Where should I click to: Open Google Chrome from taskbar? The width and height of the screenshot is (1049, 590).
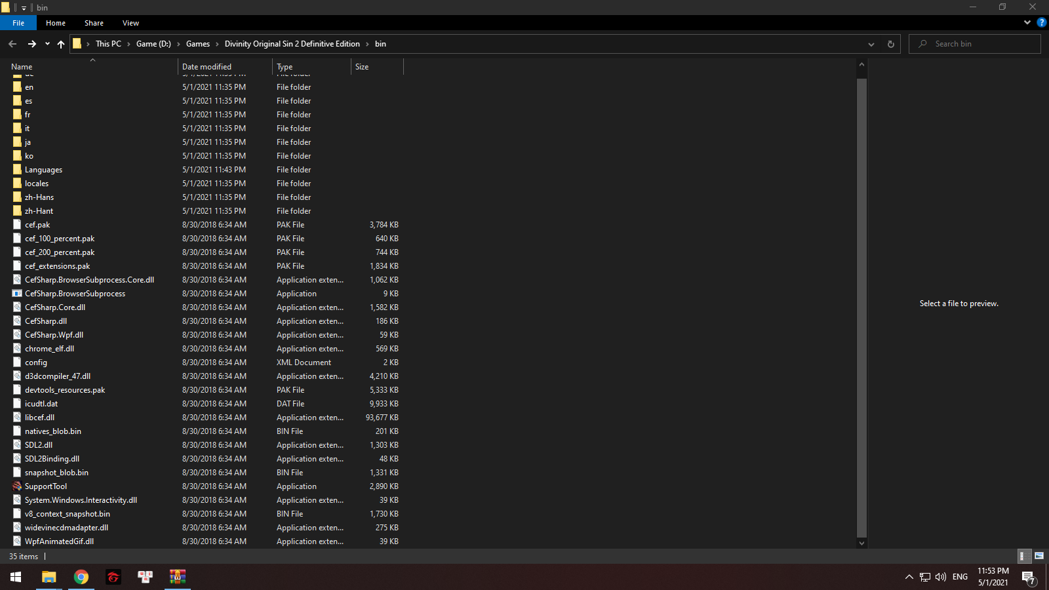[81, 577]
